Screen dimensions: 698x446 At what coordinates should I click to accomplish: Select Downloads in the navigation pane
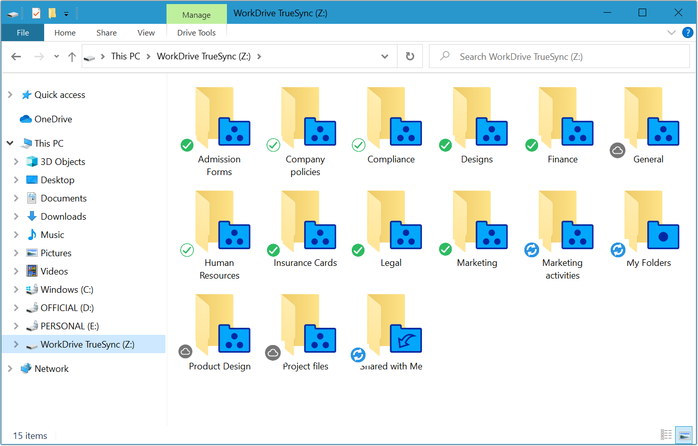[x=63, y=217]
